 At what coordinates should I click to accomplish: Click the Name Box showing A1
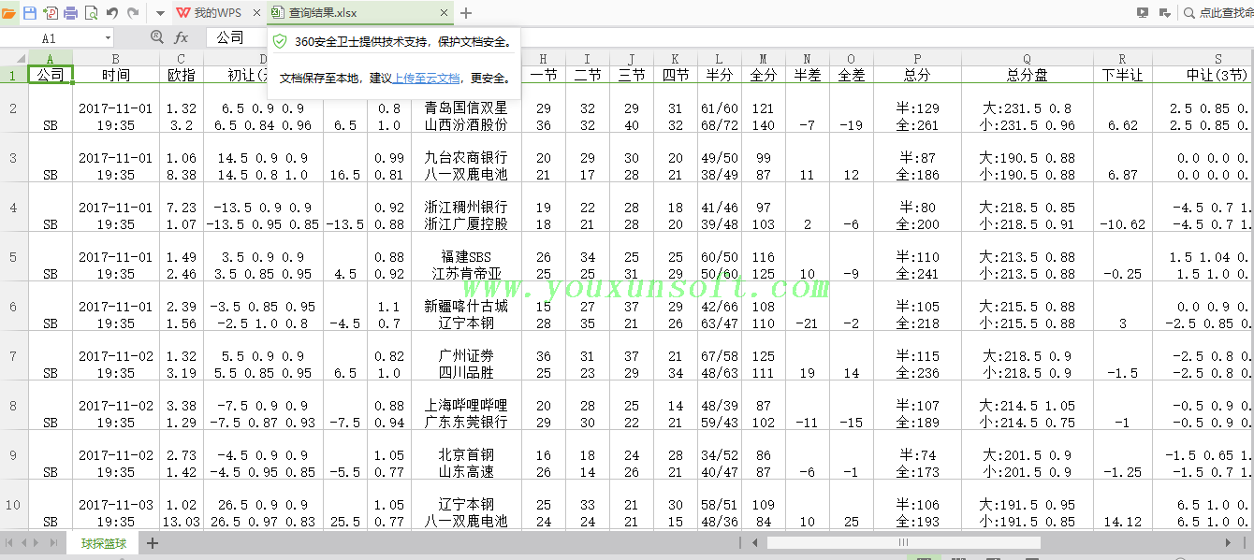[x=51, y=38]
